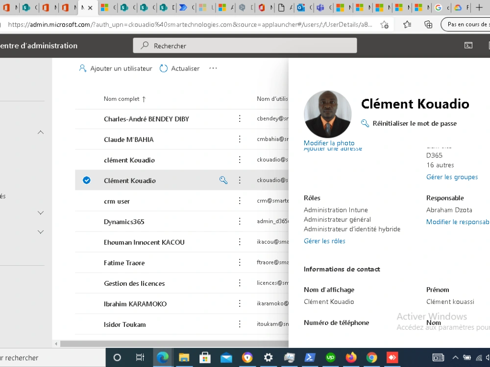
Task: Open the AnyDesk app in taskbar
Action: [x=392, y=357]
